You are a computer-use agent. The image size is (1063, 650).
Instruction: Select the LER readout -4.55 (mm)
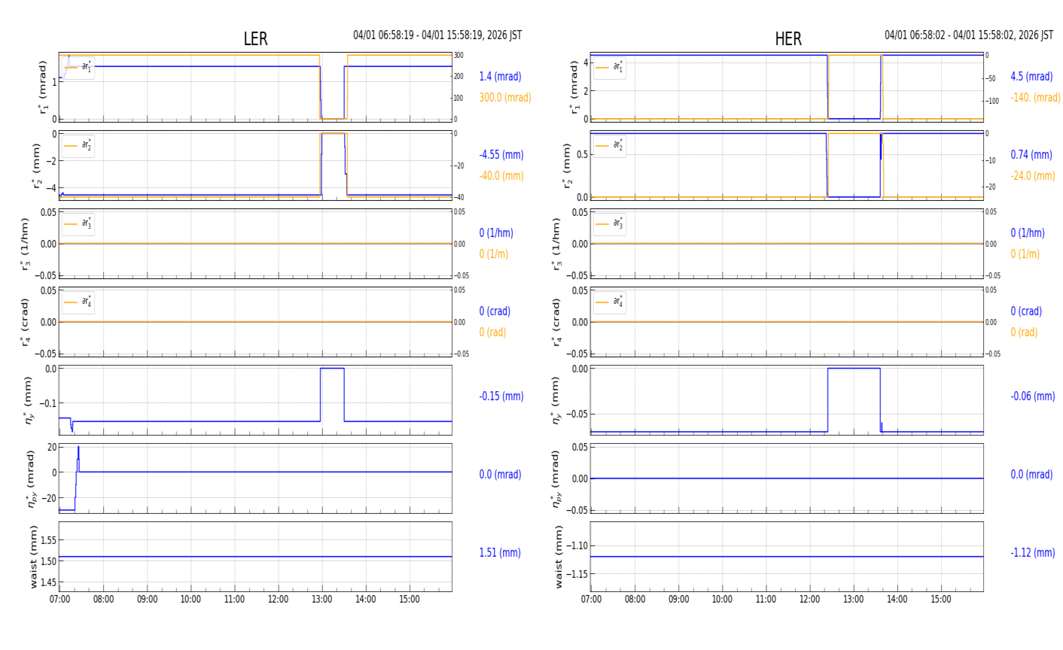pyautogui.click(x=501, y=155)
